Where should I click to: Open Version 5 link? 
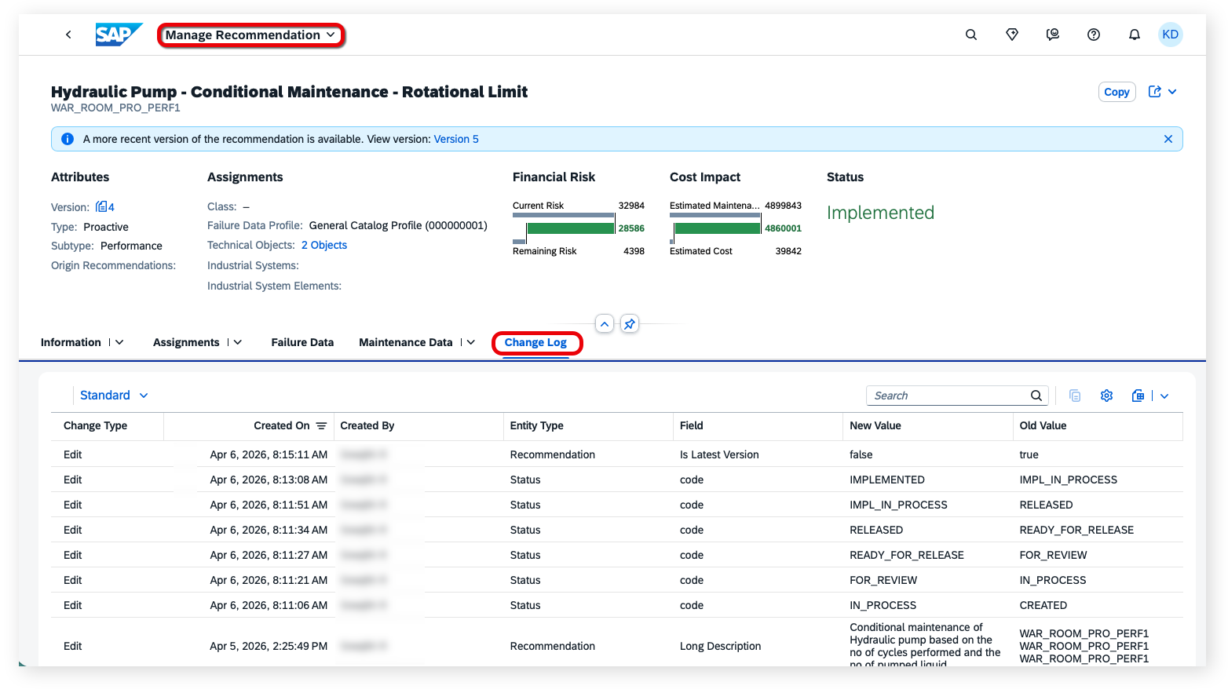point(456,139)
